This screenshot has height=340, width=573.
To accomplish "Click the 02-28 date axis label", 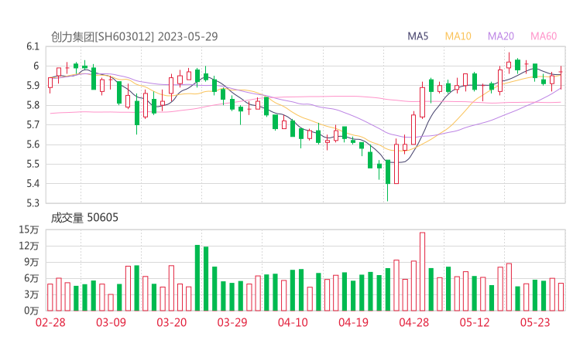I will coord(50,322).
